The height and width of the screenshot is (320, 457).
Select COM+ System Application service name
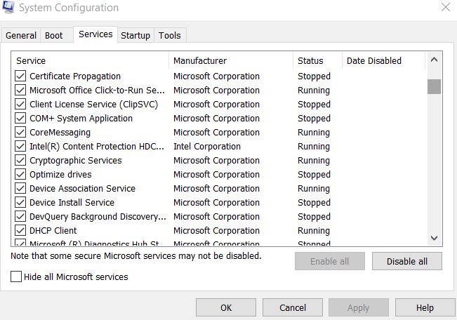coord(81,119)
